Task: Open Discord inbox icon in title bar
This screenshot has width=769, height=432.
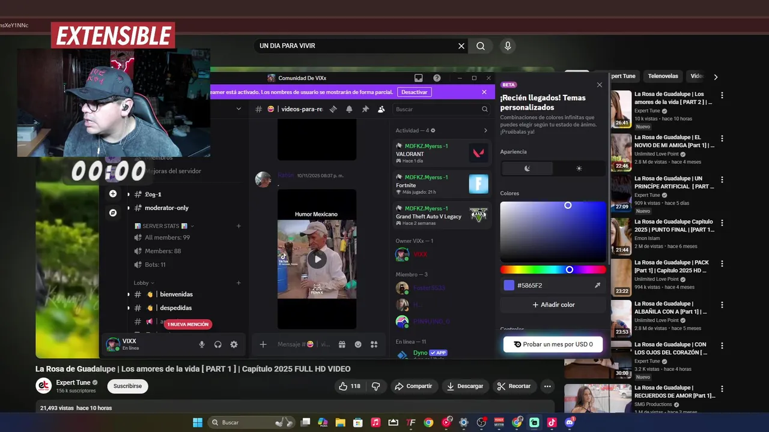Action: pos(419,78)
